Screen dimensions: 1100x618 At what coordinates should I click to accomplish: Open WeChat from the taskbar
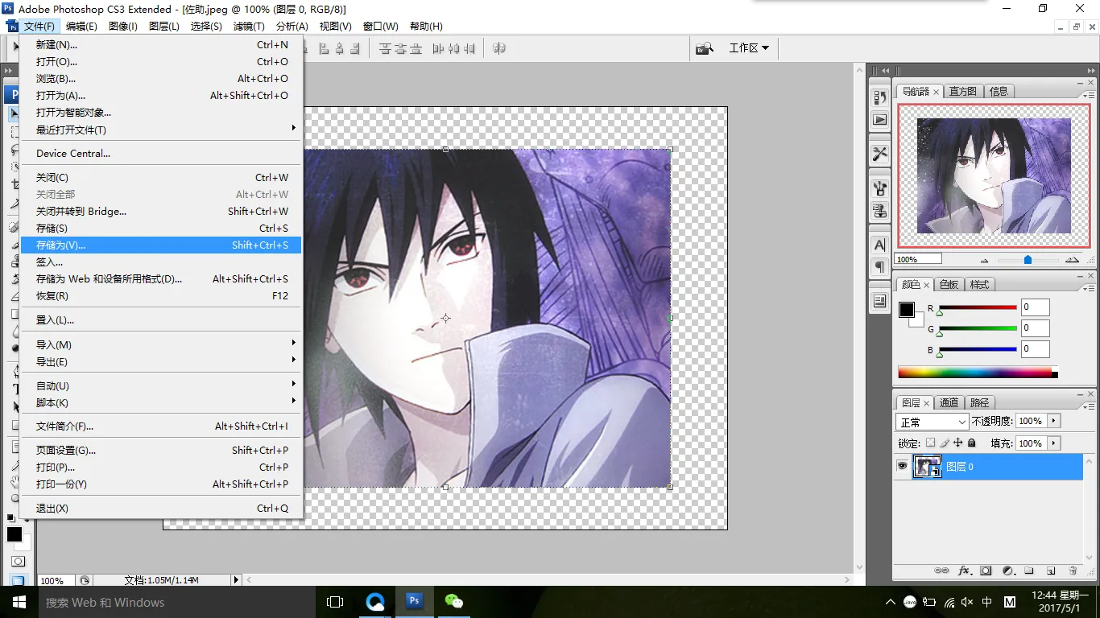coord(454,602)
